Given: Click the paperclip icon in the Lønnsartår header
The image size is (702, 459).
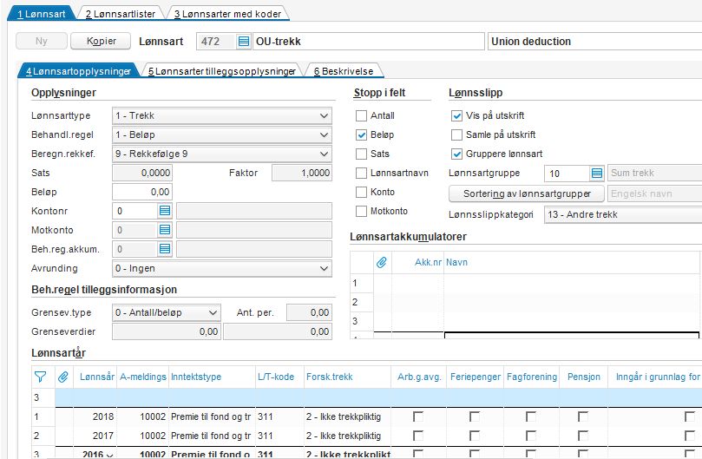Looking at the screenshot, I should (63, 377).
